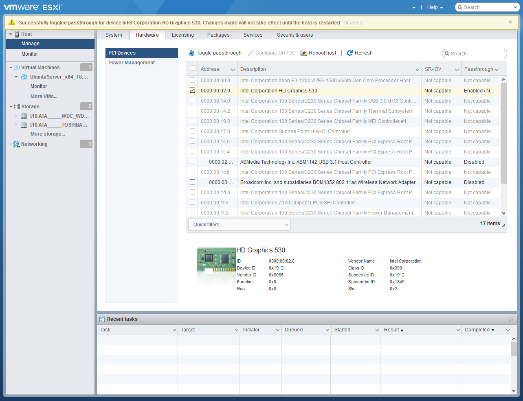Image resolution: width=523 pixels, height=401 pixels.
Task: Click the dismiss link in notification
Action: [353, 23]
